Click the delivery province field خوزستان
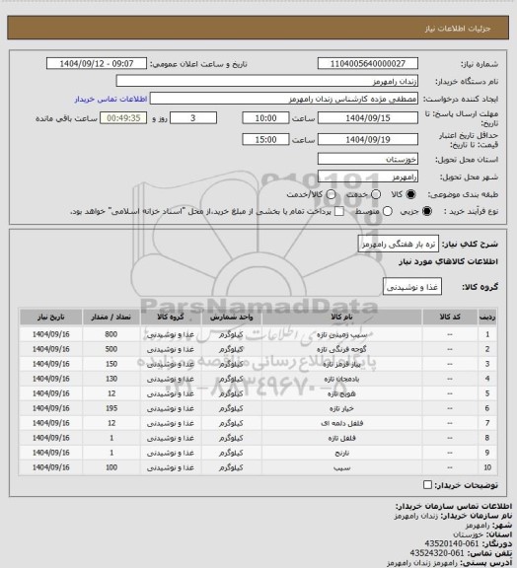 point(368,159)
